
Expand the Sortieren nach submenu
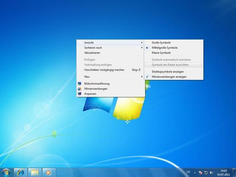(110, 48)
